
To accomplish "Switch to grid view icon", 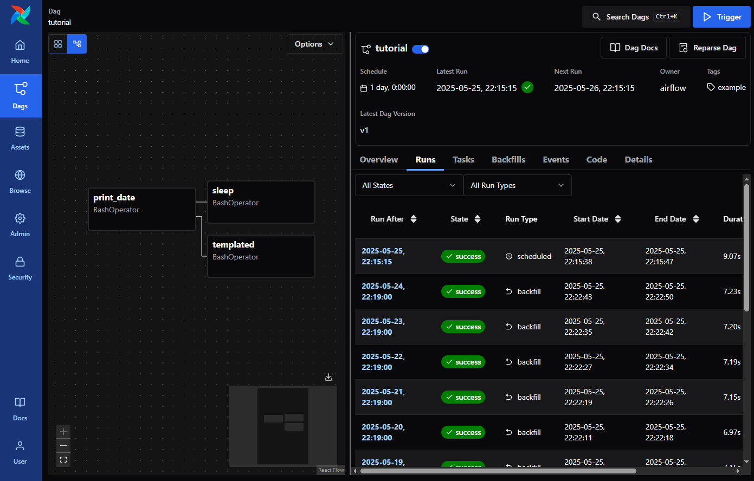I will tap(58, 44).
